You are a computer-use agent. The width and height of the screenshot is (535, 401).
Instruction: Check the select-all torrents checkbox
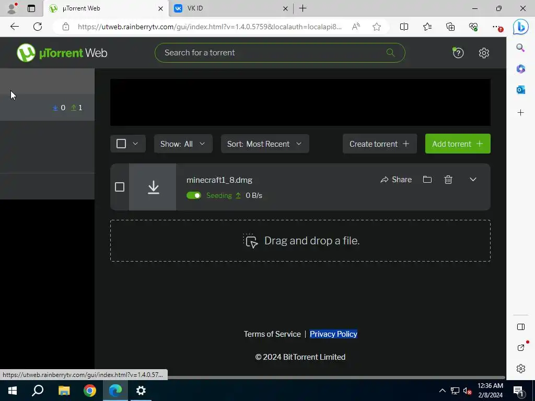pyautogui.click(x=121, y=144)
